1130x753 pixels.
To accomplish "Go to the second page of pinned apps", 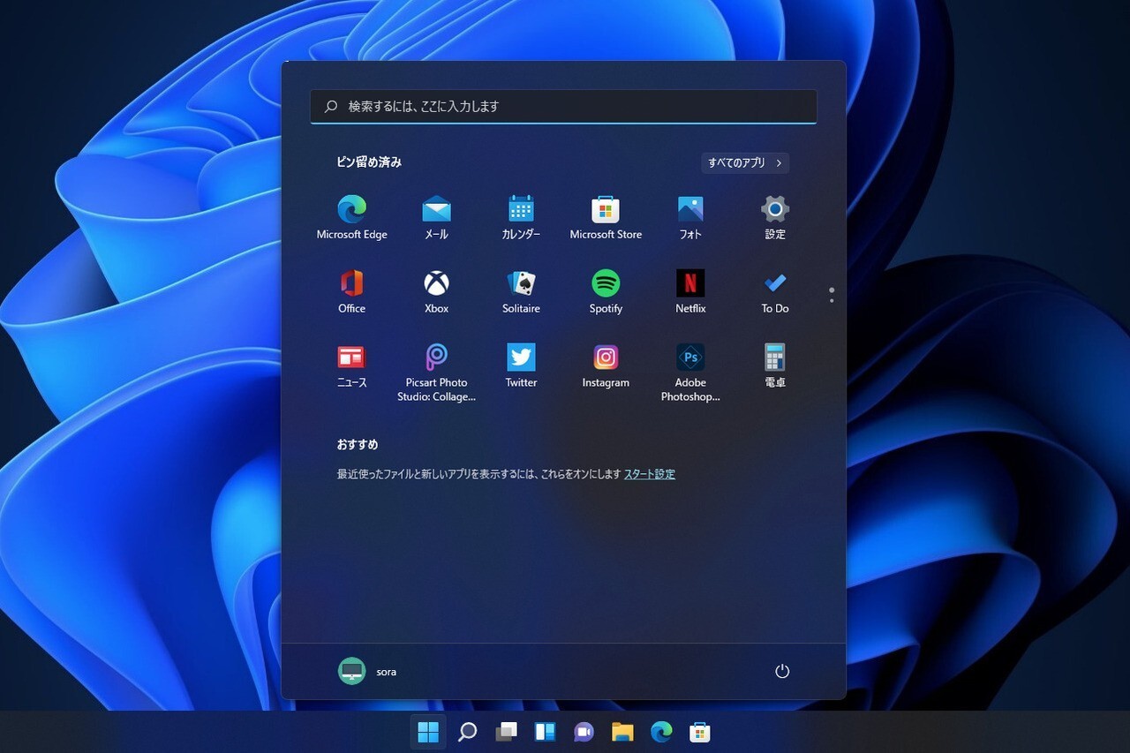I will tap(832, 300).
